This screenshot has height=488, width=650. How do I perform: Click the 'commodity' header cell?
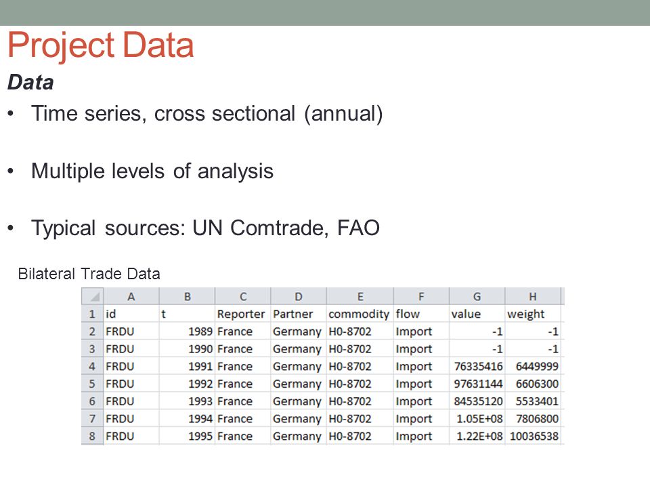tap(360, 314)
